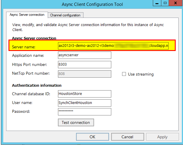Cancel the configuration dialog
183x145 pixels.
coord(127,137)
